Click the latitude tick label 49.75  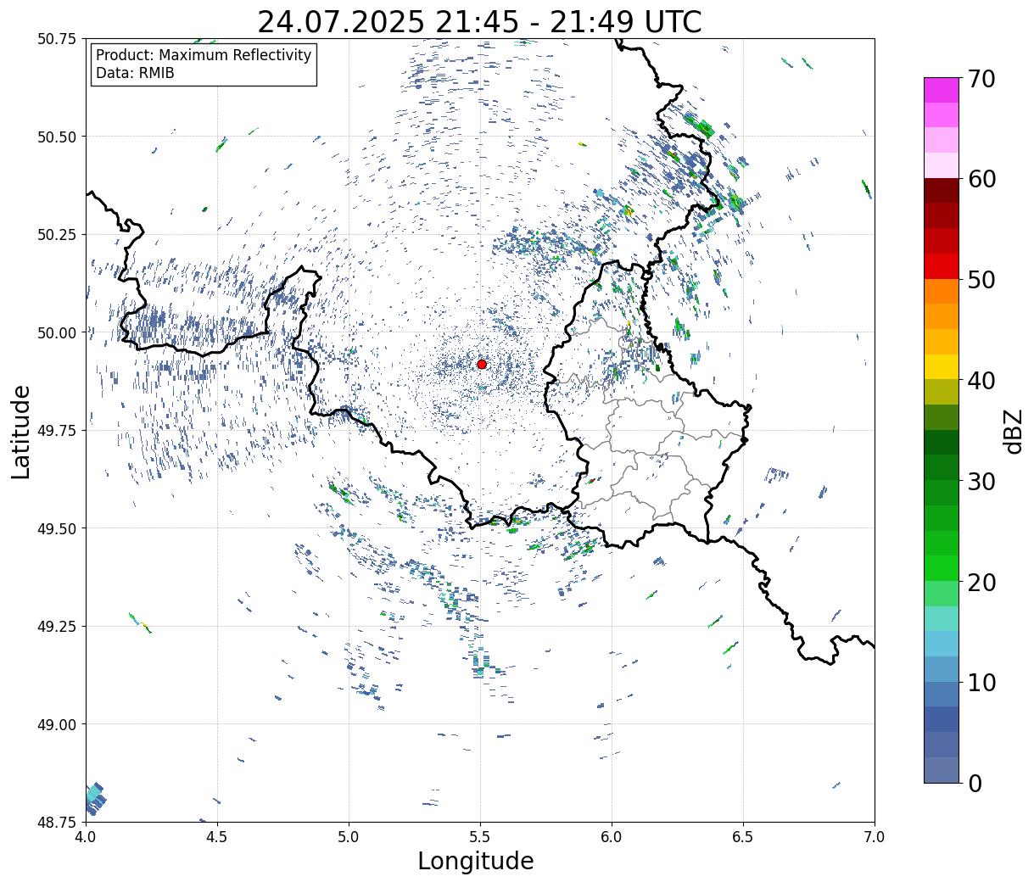click(x=57, y=431)
